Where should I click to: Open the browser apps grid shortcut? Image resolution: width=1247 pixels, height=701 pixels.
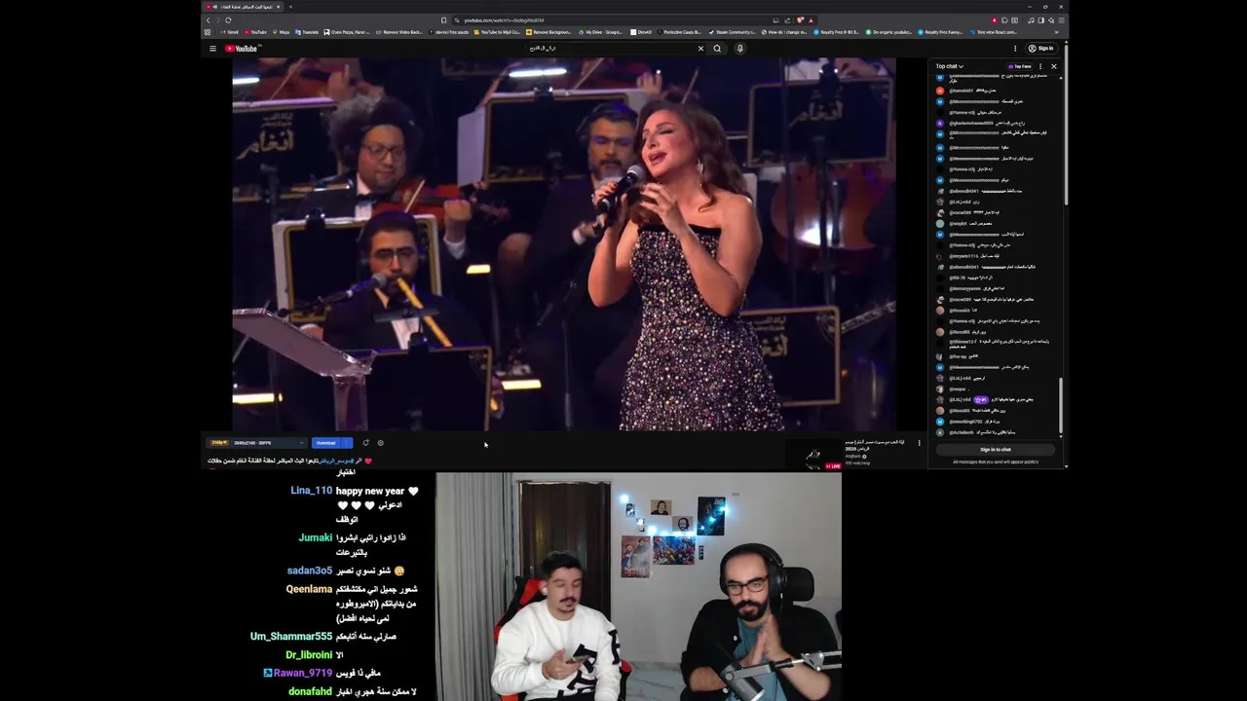[x=208, y=32]
